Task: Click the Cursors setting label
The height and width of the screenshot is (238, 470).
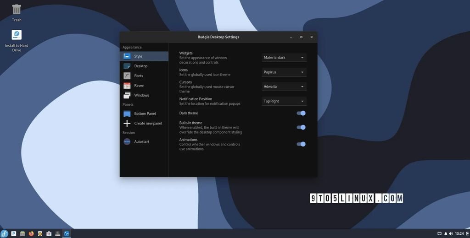Action: [x=185, y=82]
